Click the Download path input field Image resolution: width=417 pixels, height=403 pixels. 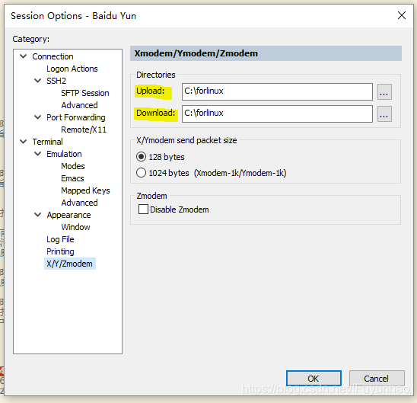(x=277, y=114)
